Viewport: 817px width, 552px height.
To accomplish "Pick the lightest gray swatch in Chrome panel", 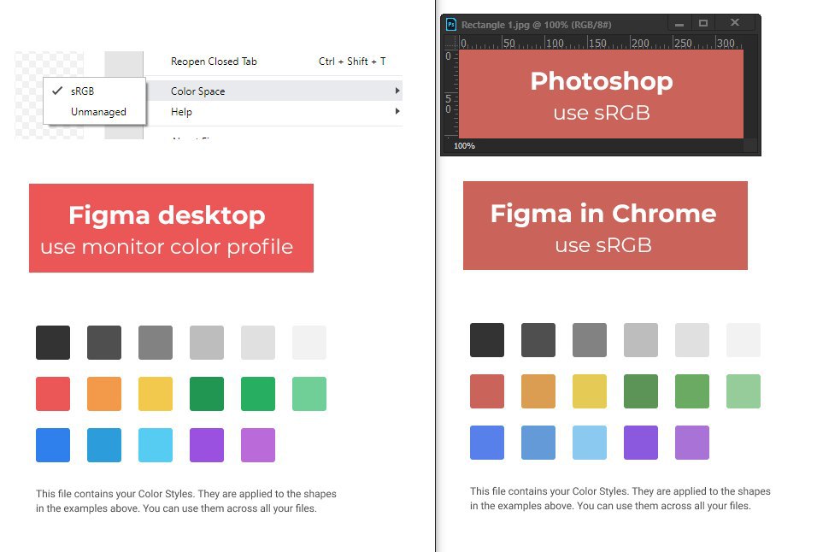I will 744,340.
